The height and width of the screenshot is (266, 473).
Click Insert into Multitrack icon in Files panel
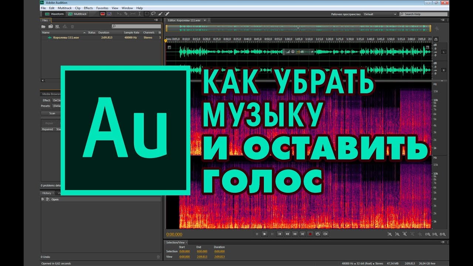pyautogui.click(x=65, y=27)
